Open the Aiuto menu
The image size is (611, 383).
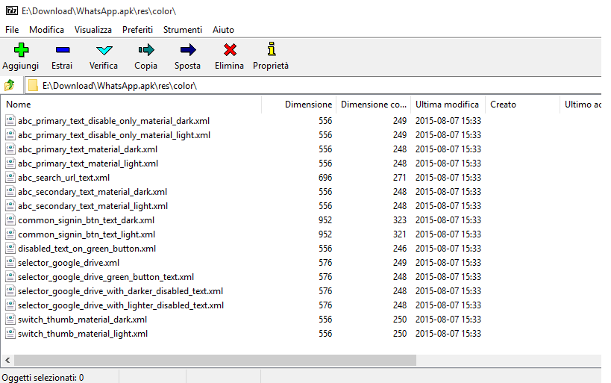[x=223, y=30]
